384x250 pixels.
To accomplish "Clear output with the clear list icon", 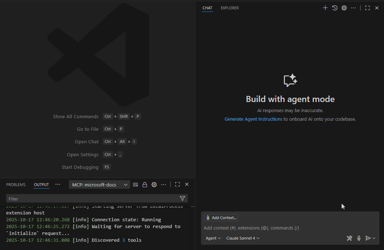I will pos(135,185).
